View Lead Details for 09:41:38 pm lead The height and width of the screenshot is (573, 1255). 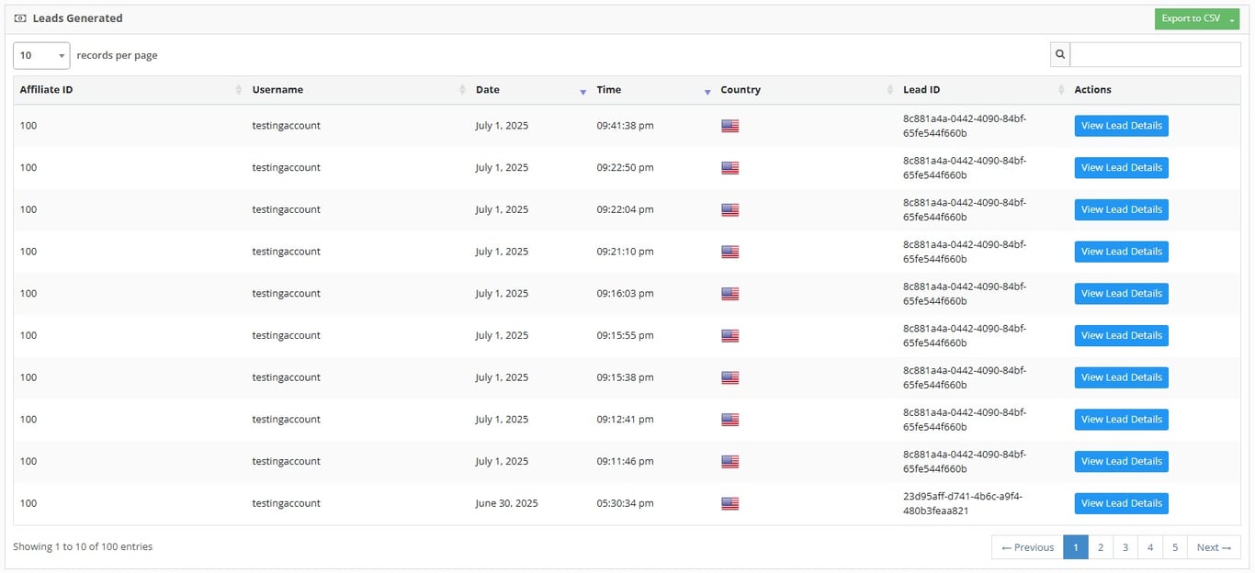pyautogui.click(x=1121, y=126)
